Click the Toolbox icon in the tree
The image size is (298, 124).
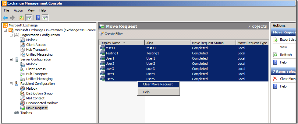pyautogui.click(x=17, y=113)
